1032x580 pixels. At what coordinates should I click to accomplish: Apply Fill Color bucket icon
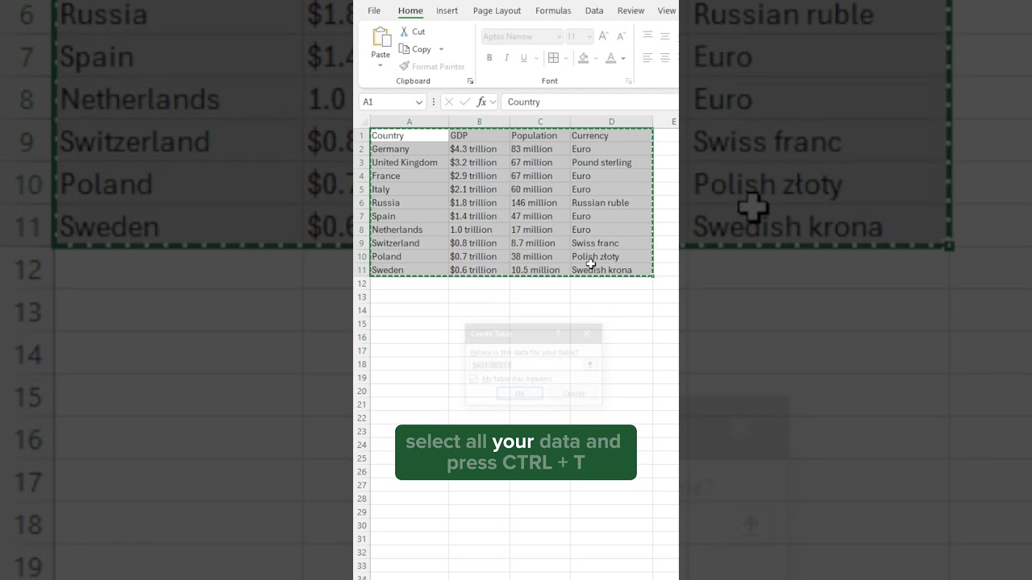(x=584, y=58)
